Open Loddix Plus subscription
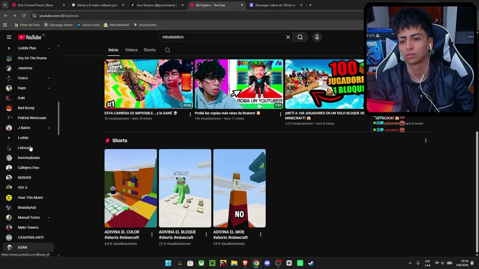This screenshot has width=479, height=269. [x=28, y=48]
